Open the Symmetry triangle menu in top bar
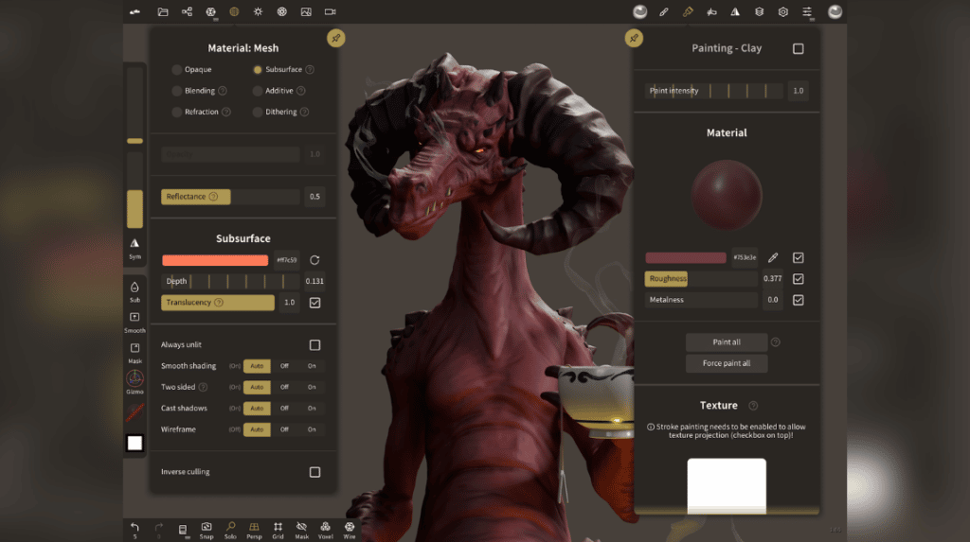 pyautogui.click(x=735, y=11)
